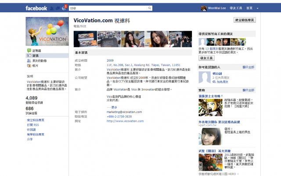Open suggested friend's blank profile picture

tap(205, 77)
